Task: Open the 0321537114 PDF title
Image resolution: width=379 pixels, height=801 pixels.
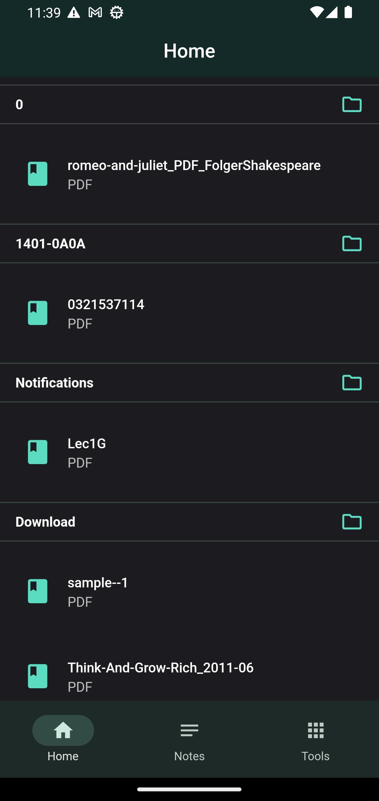Action: [x=106, y=304]
